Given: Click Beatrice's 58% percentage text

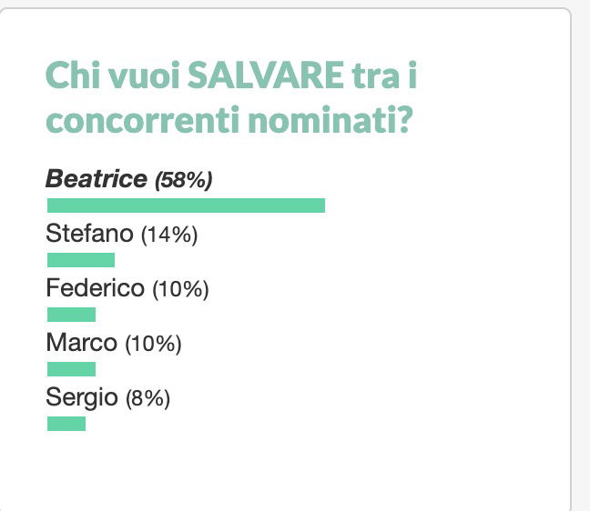Looking at the screenshot, I should click(184, 180).
